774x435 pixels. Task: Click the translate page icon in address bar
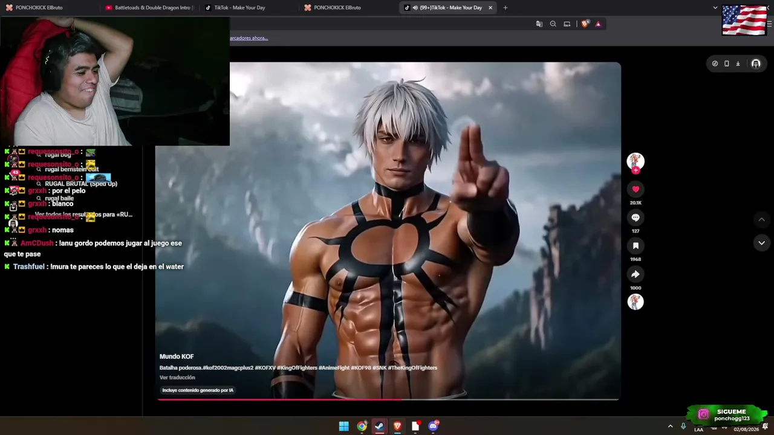[x=539, y=24]
